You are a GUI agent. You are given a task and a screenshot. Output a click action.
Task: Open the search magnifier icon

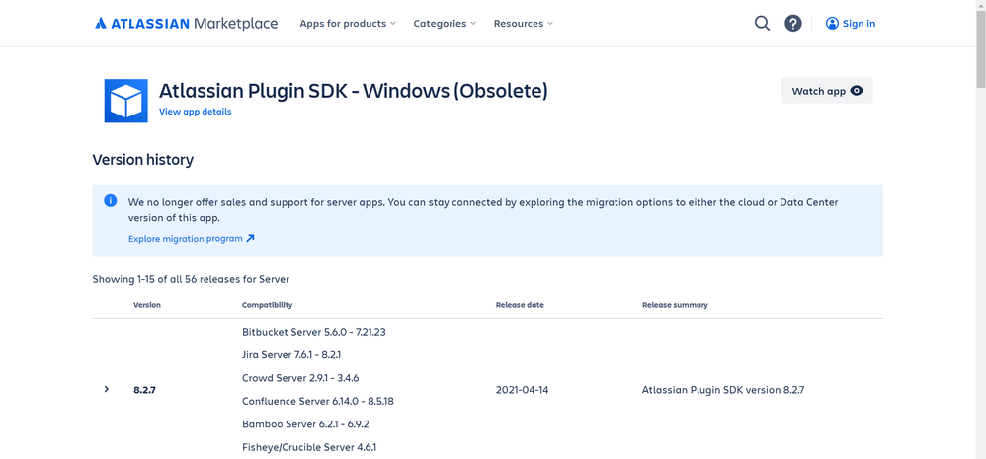coord(762,24)
